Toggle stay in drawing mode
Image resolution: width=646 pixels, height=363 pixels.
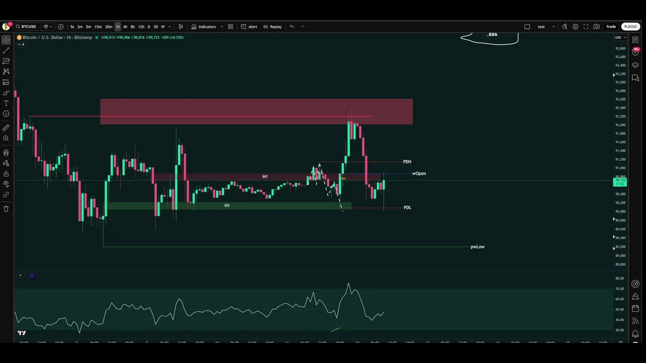click(6, 163)
